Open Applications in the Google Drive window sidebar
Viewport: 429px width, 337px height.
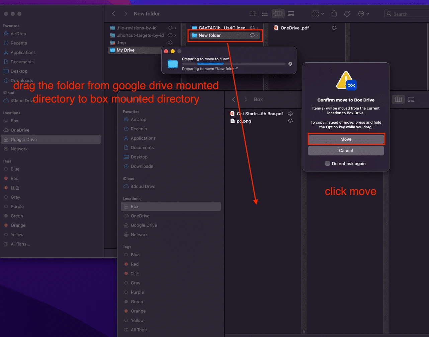23,52
